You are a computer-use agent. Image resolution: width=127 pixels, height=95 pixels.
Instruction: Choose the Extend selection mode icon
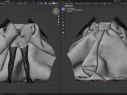coord(67,6)
